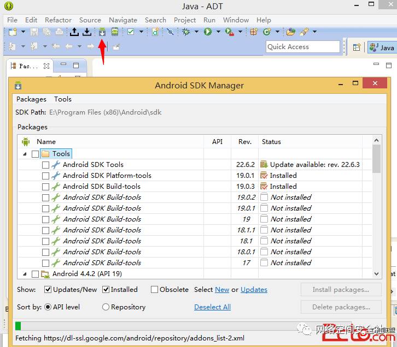397x347 pixels.
Task: Open the File menu
Action: (x=12, y=20)
